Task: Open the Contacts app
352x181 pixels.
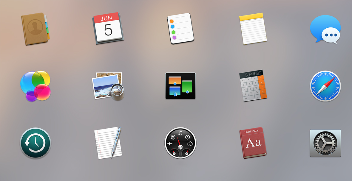Action: pyautogui.click(x=35, y=28)
